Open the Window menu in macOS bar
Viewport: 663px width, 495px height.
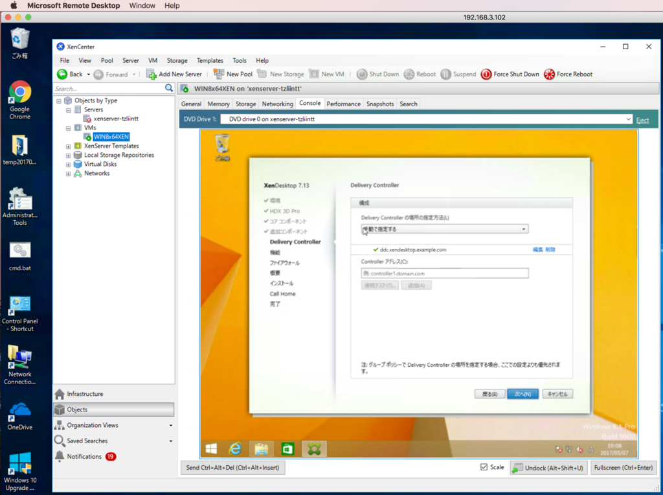(x=142, y=5)
